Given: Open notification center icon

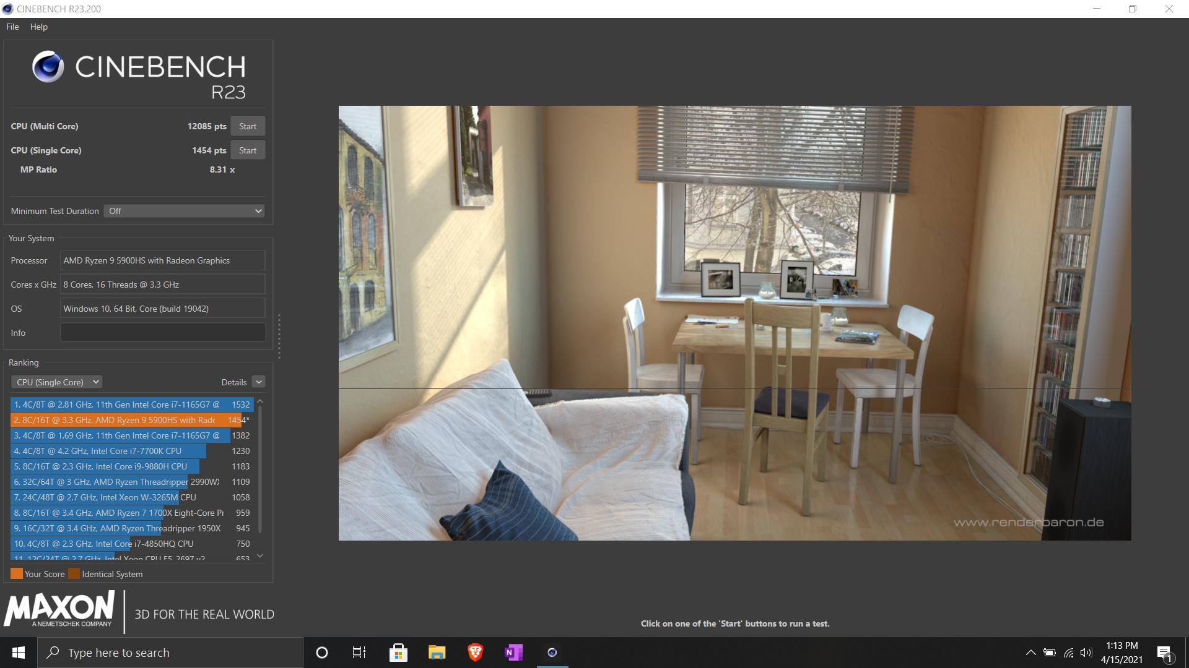Looking at the screenshot, I should (1164, 653).
